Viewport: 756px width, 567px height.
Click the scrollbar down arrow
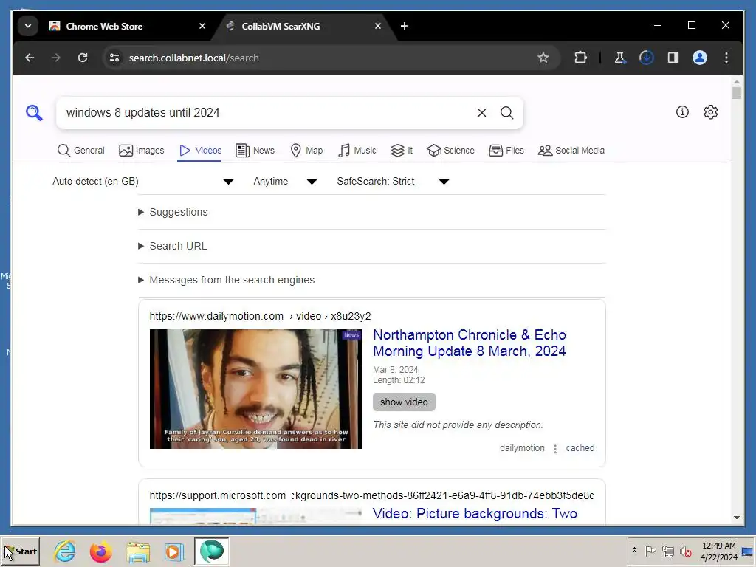(x=736, y=518)
